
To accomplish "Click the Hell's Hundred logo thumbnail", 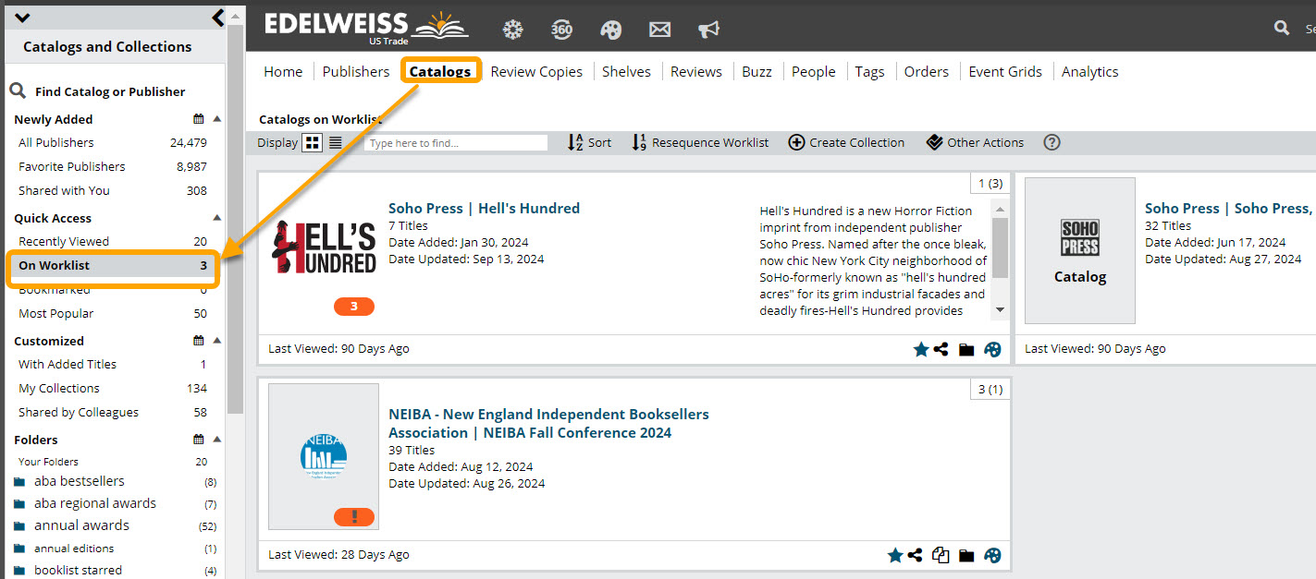I will coord(324,247).
